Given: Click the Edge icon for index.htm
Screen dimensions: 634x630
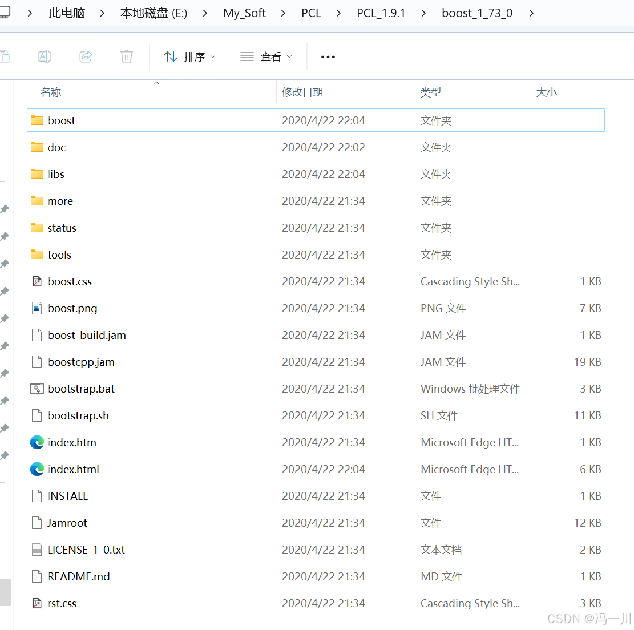Looking at the screenshot, I should [x=37, y=442].
